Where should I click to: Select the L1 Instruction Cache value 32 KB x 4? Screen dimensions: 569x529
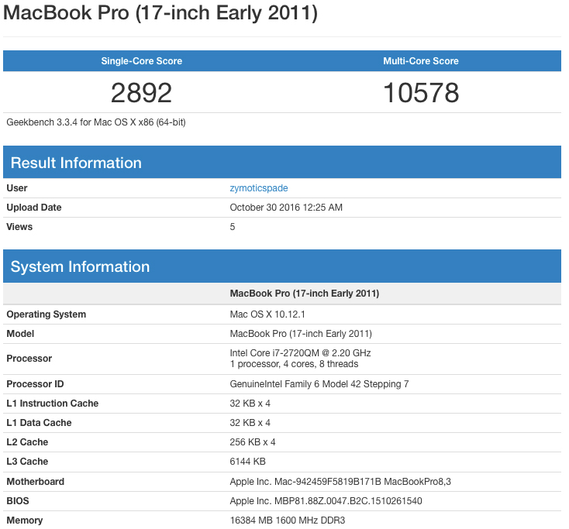pos(250,404)
